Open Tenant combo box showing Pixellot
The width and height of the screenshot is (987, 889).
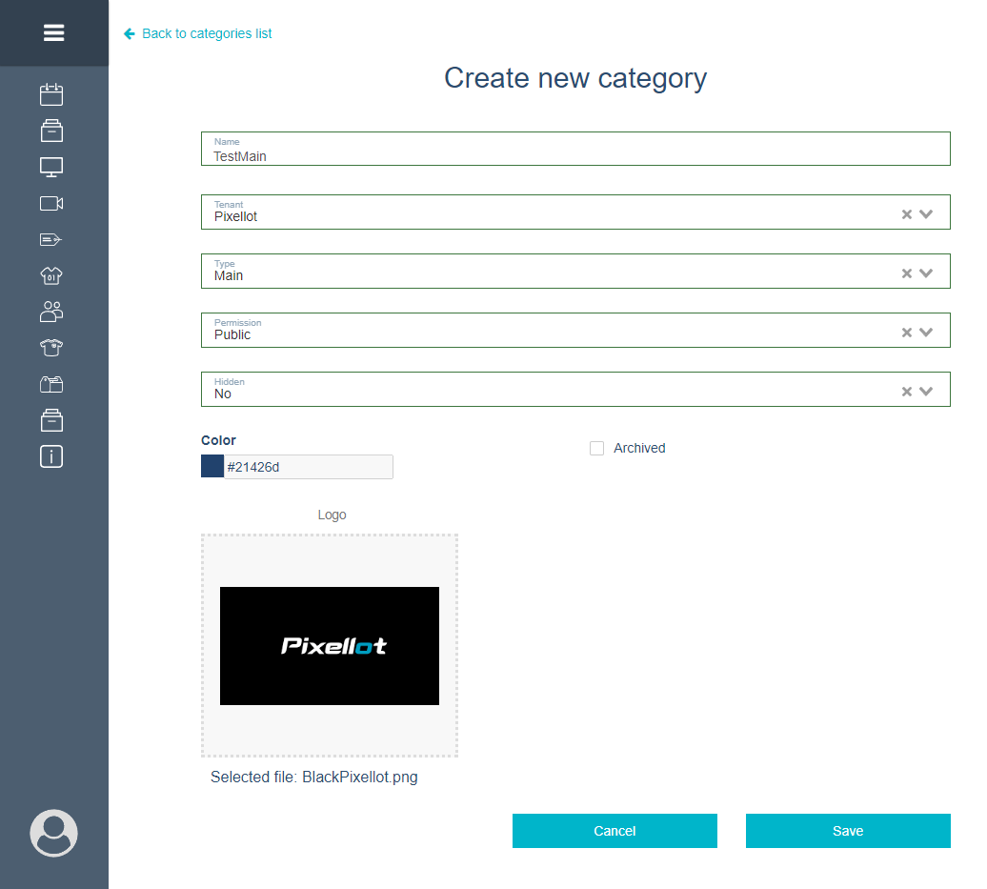pyautogui.click(x=575, y=212)
